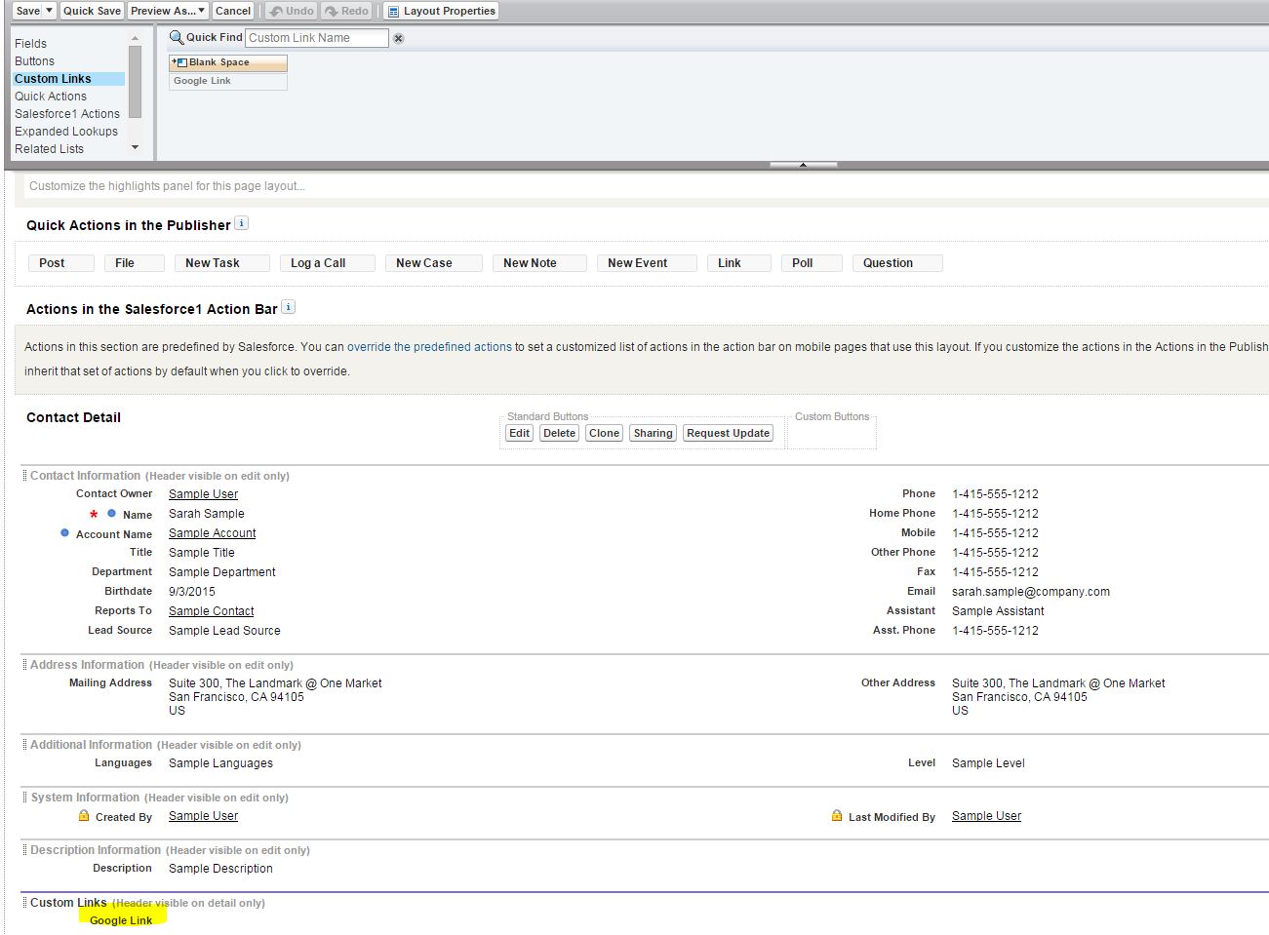Select the Blank Space palette item
This screenshot has height=935, width=1269.
[x=227, y=62]
